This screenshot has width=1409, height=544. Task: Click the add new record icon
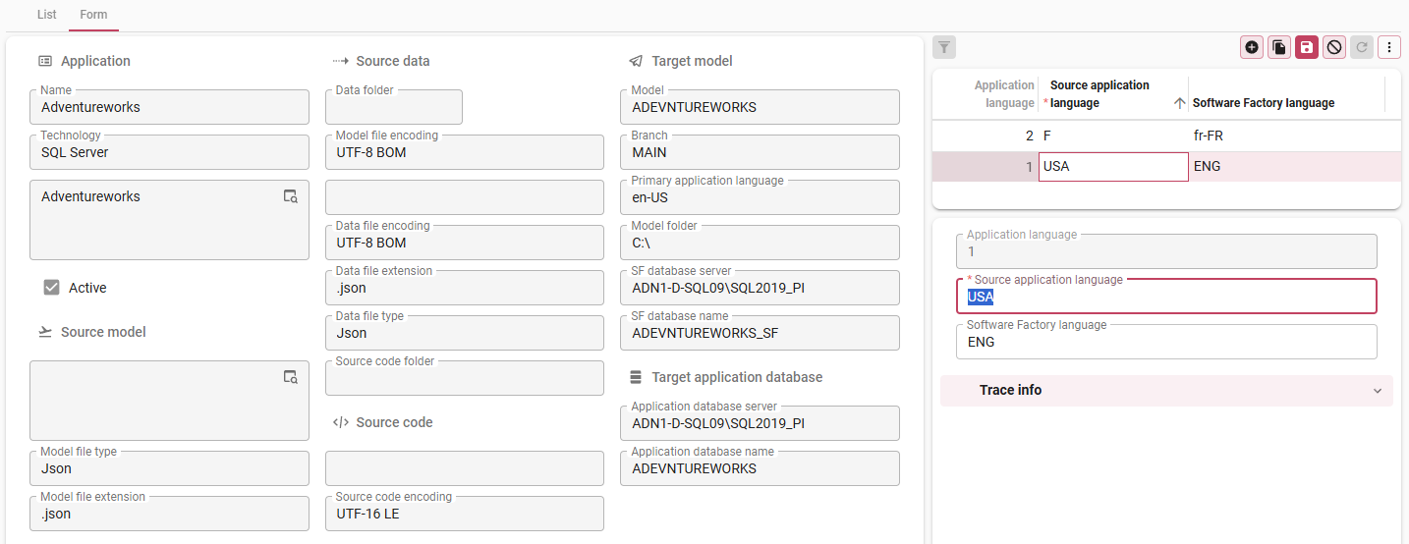[1252, 47]
